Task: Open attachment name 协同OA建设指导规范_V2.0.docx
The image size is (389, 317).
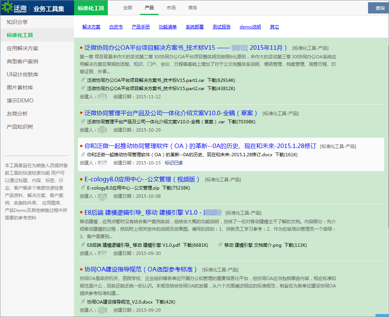Action: pyautogui.click(x=120, y=302)
